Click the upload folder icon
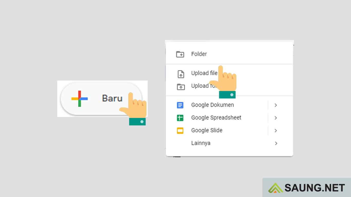 point(181,87)
